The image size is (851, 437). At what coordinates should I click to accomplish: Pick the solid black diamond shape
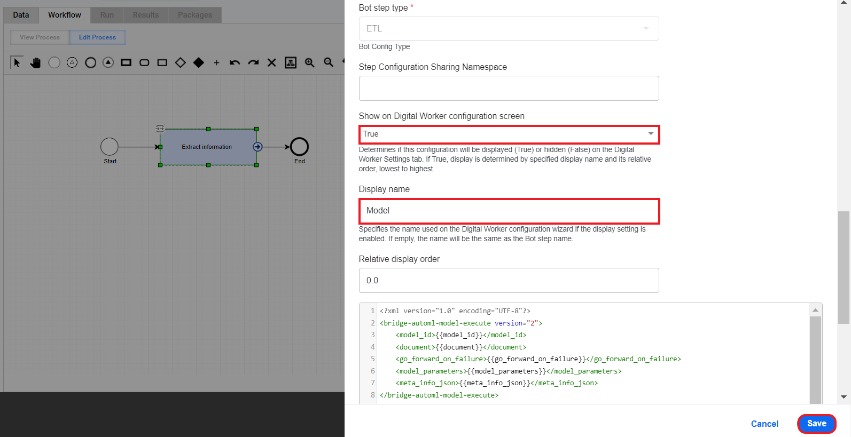pos(199,62)
